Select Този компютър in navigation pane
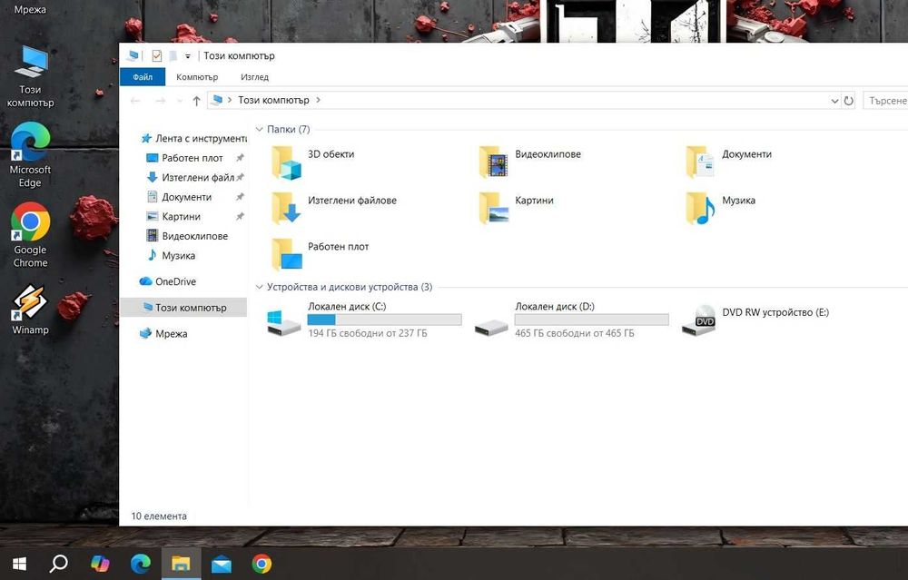Viewport: 908px width, 580px height. [183, 308]
